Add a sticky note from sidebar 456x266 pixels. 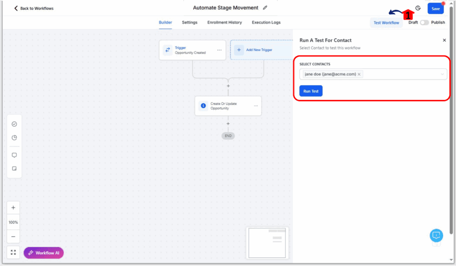[x=14, y=168]
